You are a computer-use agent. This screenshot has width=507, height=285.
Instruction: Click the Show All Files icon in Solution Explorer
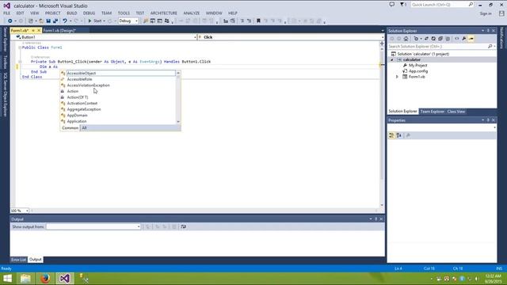pos(448,39)
